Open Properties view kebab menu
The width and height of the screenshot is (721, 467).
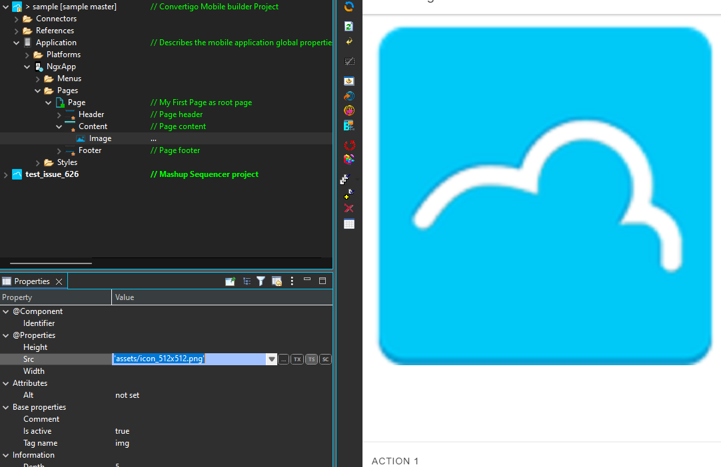point(292,281)
